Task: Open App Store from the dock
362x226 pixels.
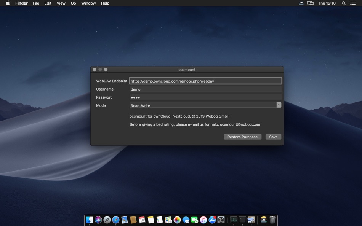Action: click(x=212, y=220)
